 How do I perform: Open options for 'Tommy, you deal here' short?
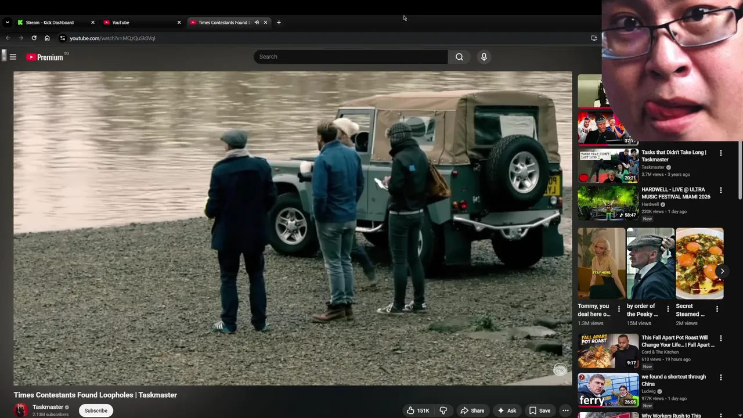[619, 309]
